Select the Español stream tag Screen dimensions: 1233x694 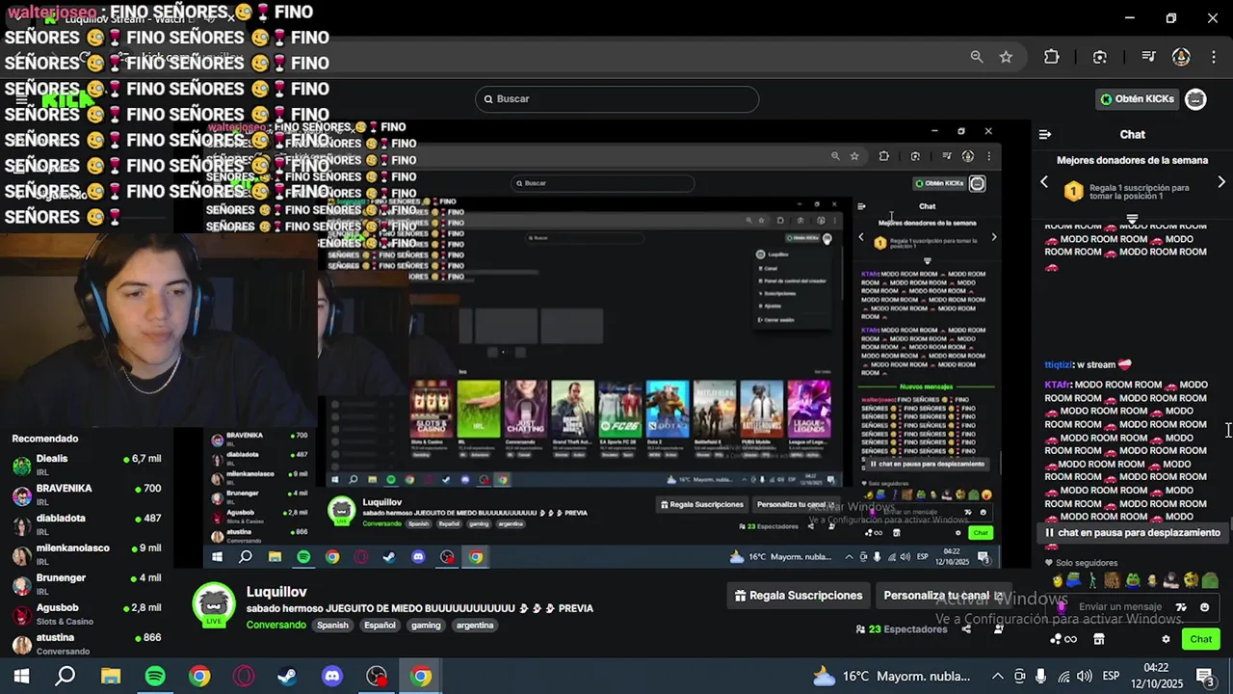click(380, 626)
